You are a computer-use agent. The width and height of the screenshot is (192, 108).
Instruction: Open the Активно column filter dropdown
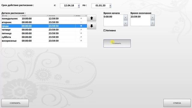[x=86, y=16]
